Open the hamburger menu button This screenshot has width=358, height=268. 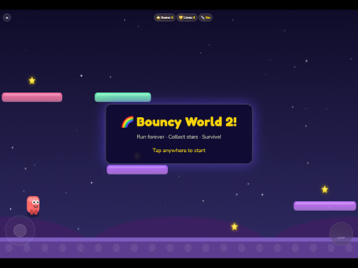[7, 17]
